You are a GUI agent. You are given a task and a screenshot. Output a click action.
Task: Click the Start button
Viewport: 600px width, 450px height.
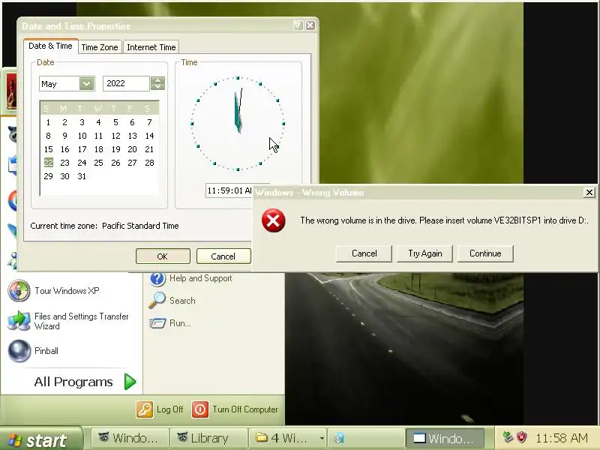[x=41, y=439]
